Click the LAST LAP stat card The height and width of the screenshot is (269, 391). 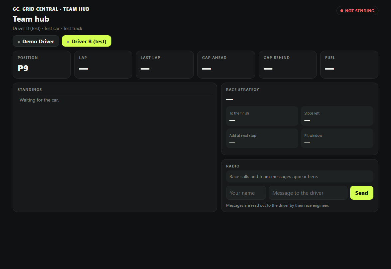point(165,65)
